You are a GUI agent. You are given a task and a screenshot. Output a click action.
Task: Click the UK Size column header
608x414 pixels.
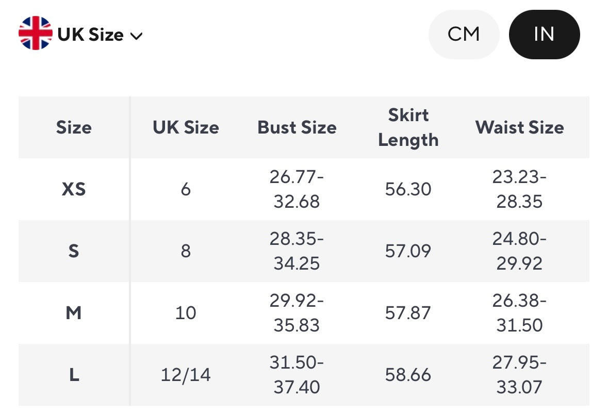coord(186,127)
